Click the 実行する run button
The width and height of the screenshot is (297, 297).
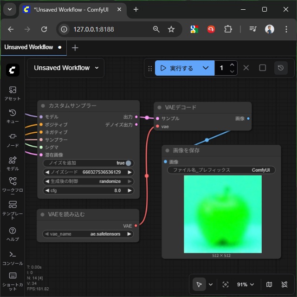pyautogui.click(x=177, y=68)
